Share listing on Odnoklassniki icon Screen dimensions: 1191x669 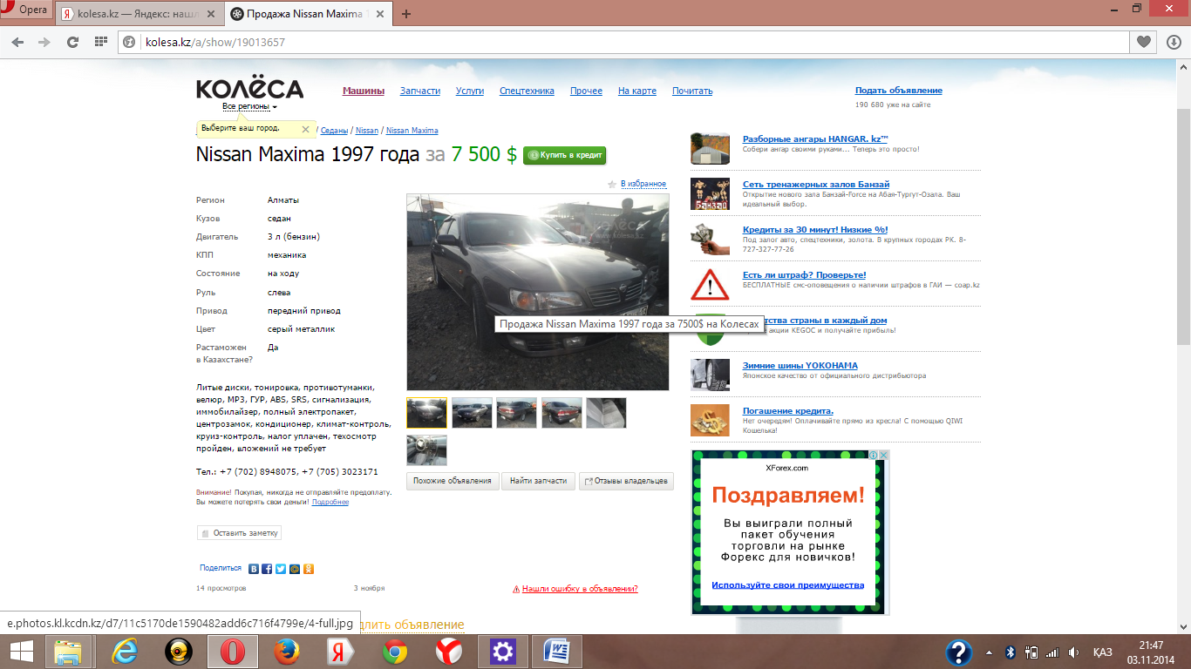(x=309, y=569)
